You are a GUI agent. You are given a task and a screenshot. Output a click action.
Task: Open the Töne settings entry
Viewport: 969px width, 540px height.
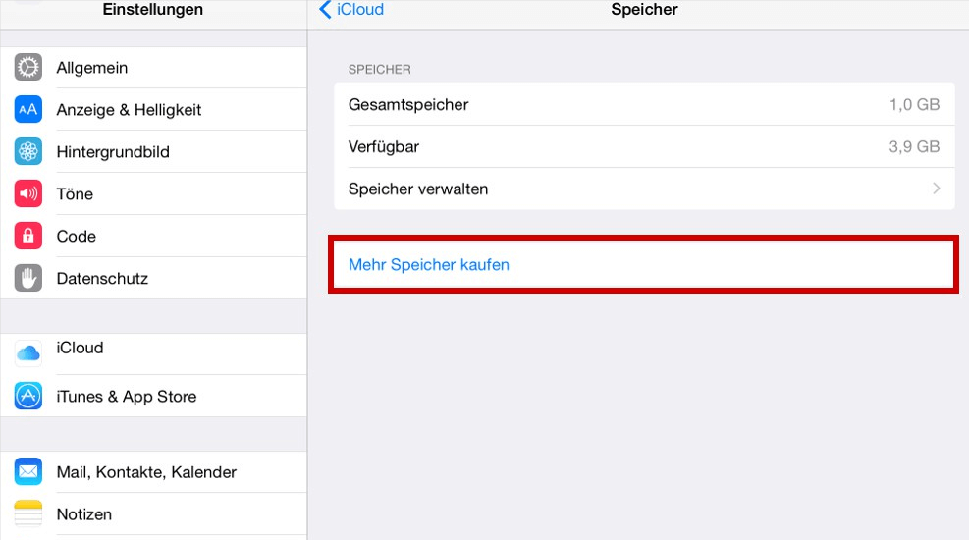[x=75, y=194]
